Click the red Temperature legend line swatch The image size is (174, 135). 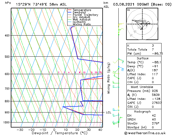(70, 10)
